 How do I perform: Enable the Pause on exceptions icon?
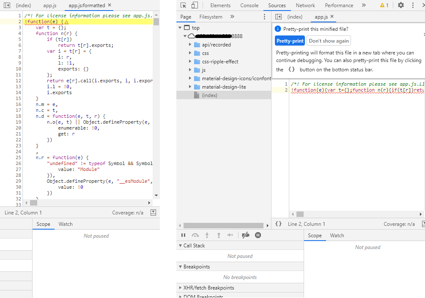click(x=258, y=235)
